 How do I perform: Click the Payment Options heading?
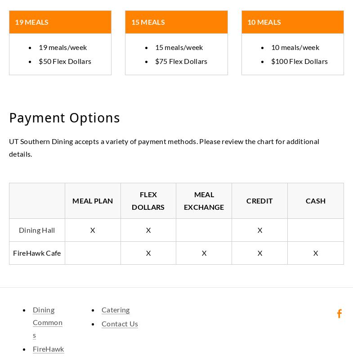coord(64,118)
